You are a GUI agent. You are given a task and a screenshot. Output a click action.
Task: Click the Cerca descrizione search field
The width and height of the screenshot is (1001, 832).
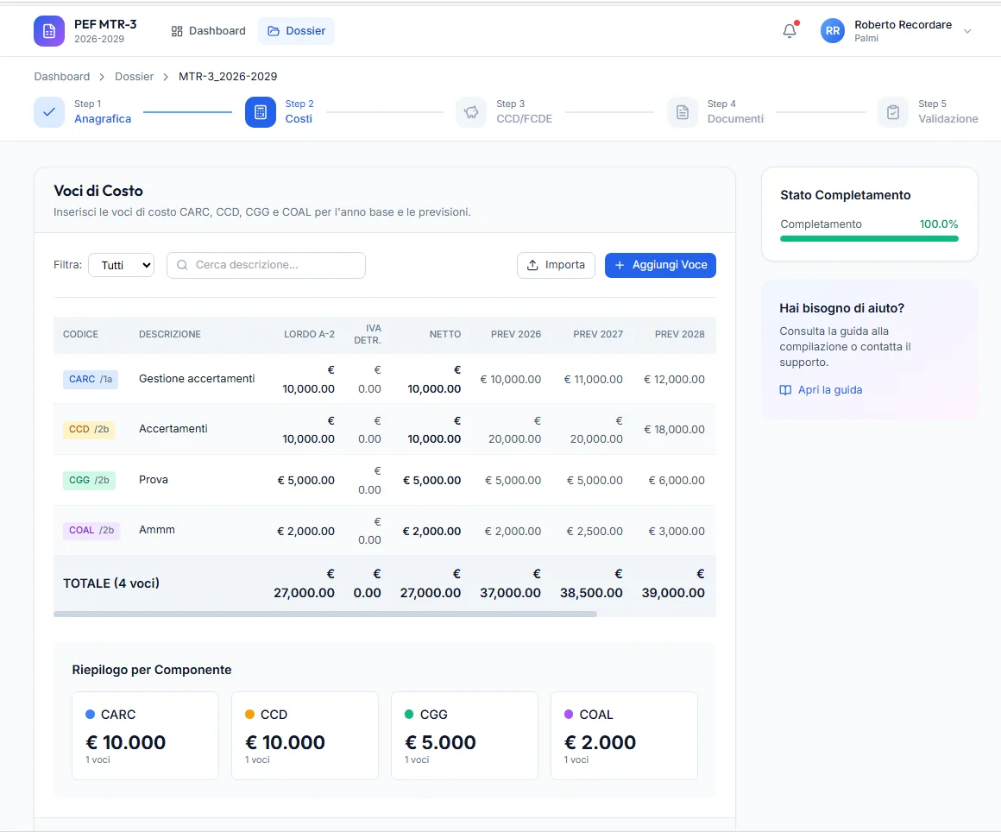266,265
